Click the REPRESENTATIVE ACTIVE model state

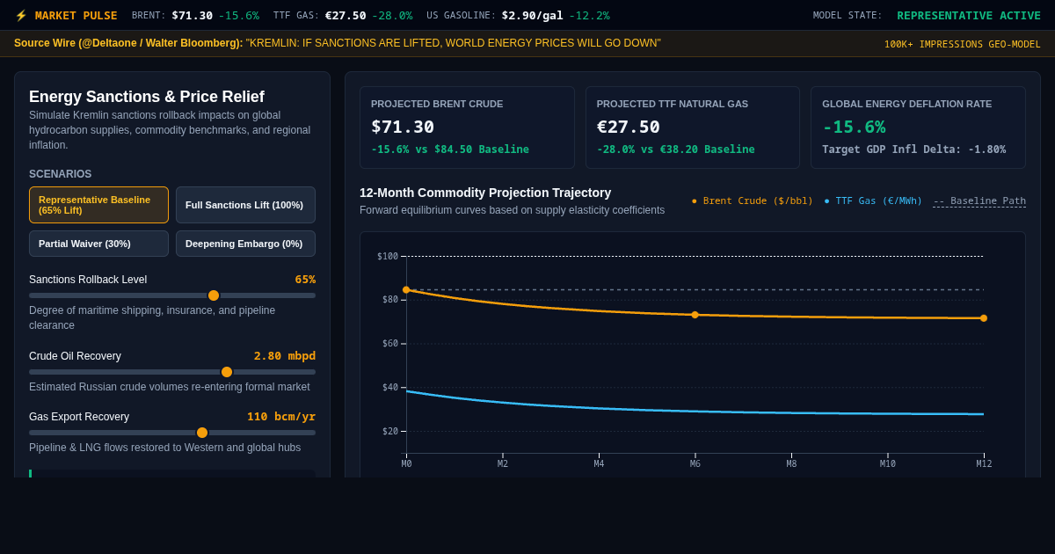969,15
